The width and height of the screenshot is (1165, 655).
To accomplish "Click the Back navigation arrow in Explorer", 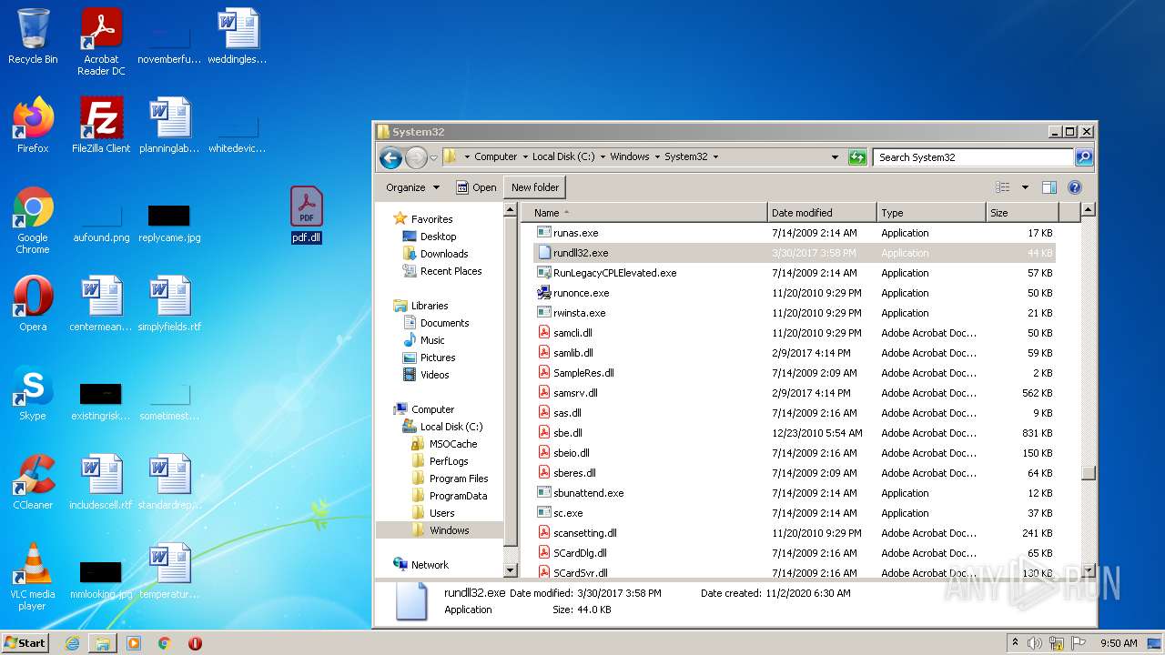I will (390, 157).
